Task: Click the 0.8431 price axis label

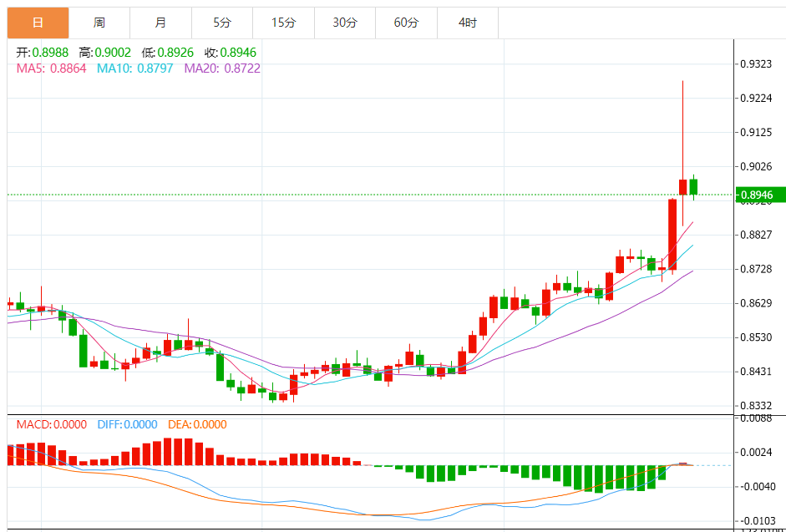Action: (x=757, y=372)
